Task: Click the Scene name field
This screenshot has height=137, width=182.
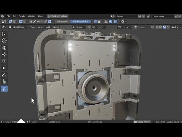Action: 127,16
